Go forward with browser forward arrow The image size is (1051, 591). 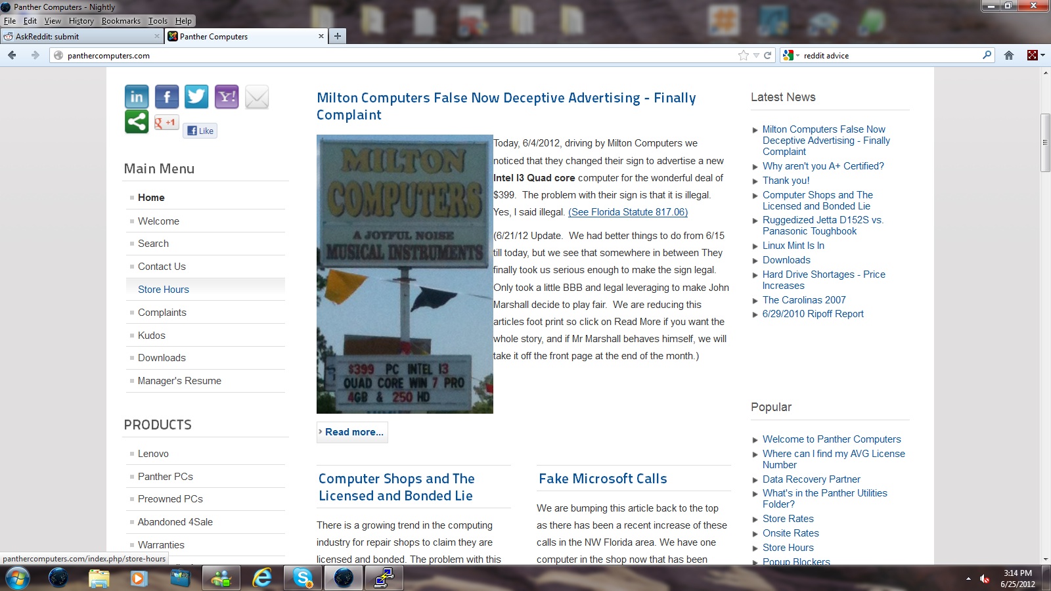click(x=35, y=55)
